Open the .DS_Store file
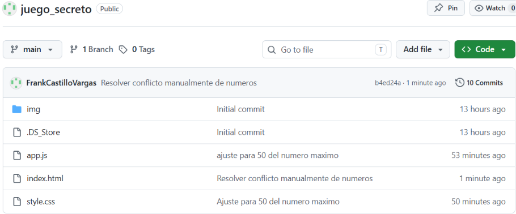 pos(44,132)
